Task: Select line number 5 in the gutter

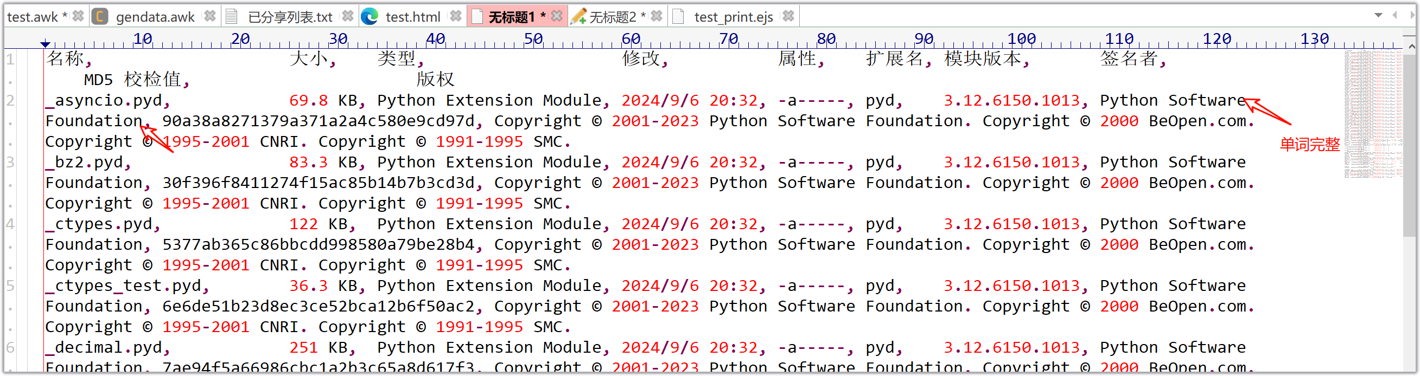Action: point(10,285)
